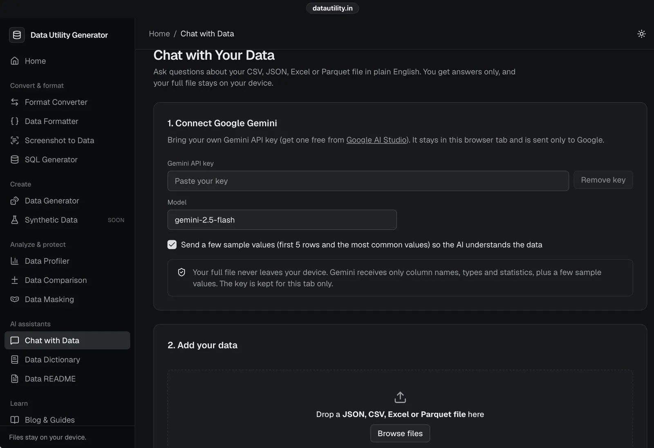This screenshot has width=654, height=448.
Task: Open the Data README sidebar item
Action: (67, 379)
